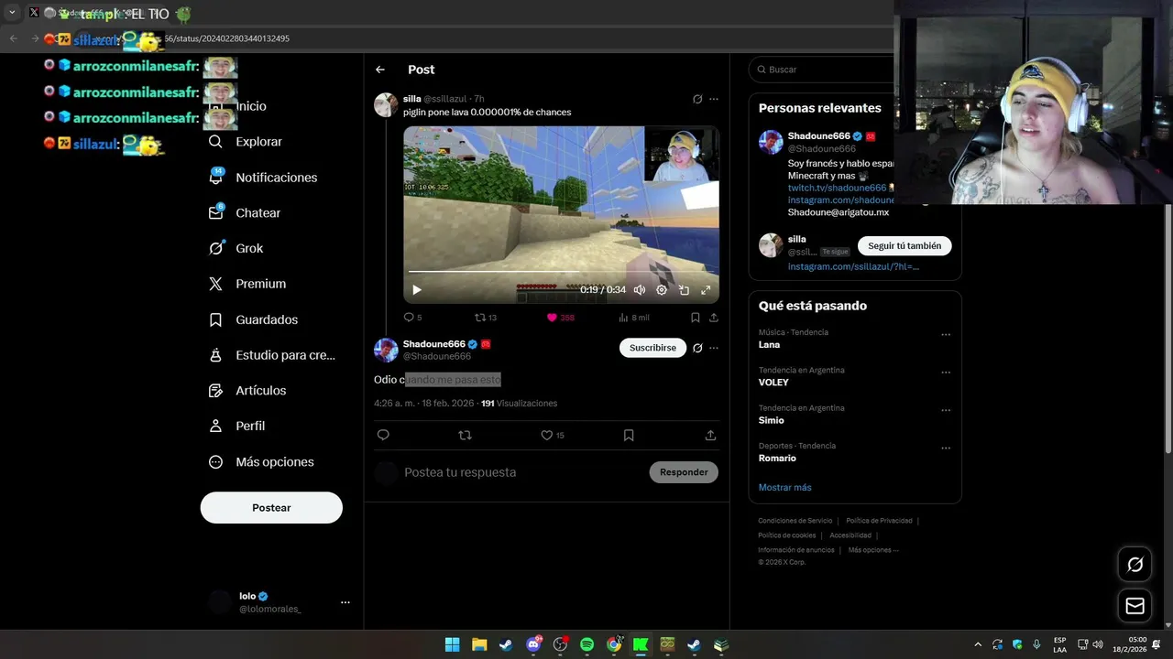Open Política de Privacidad link
The height and width of the screenshot is (659, 1173).
tap(879, 521)
